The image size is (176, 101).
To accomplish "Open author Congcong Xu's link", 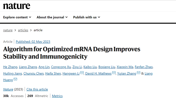I will [61, 67].
